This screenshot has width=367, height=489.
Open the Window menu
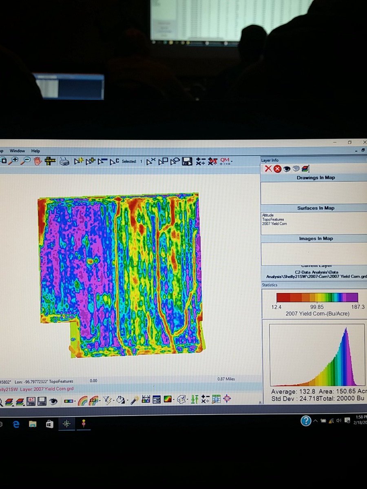point(18,151)
